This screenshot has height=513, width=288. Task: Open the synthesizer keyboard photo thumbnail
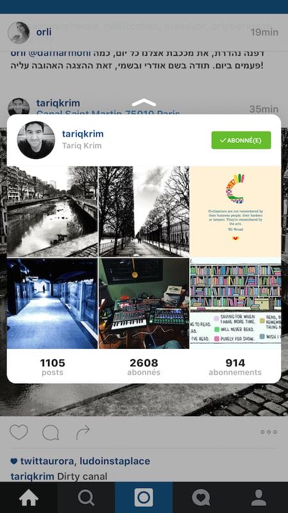point(143,303)
